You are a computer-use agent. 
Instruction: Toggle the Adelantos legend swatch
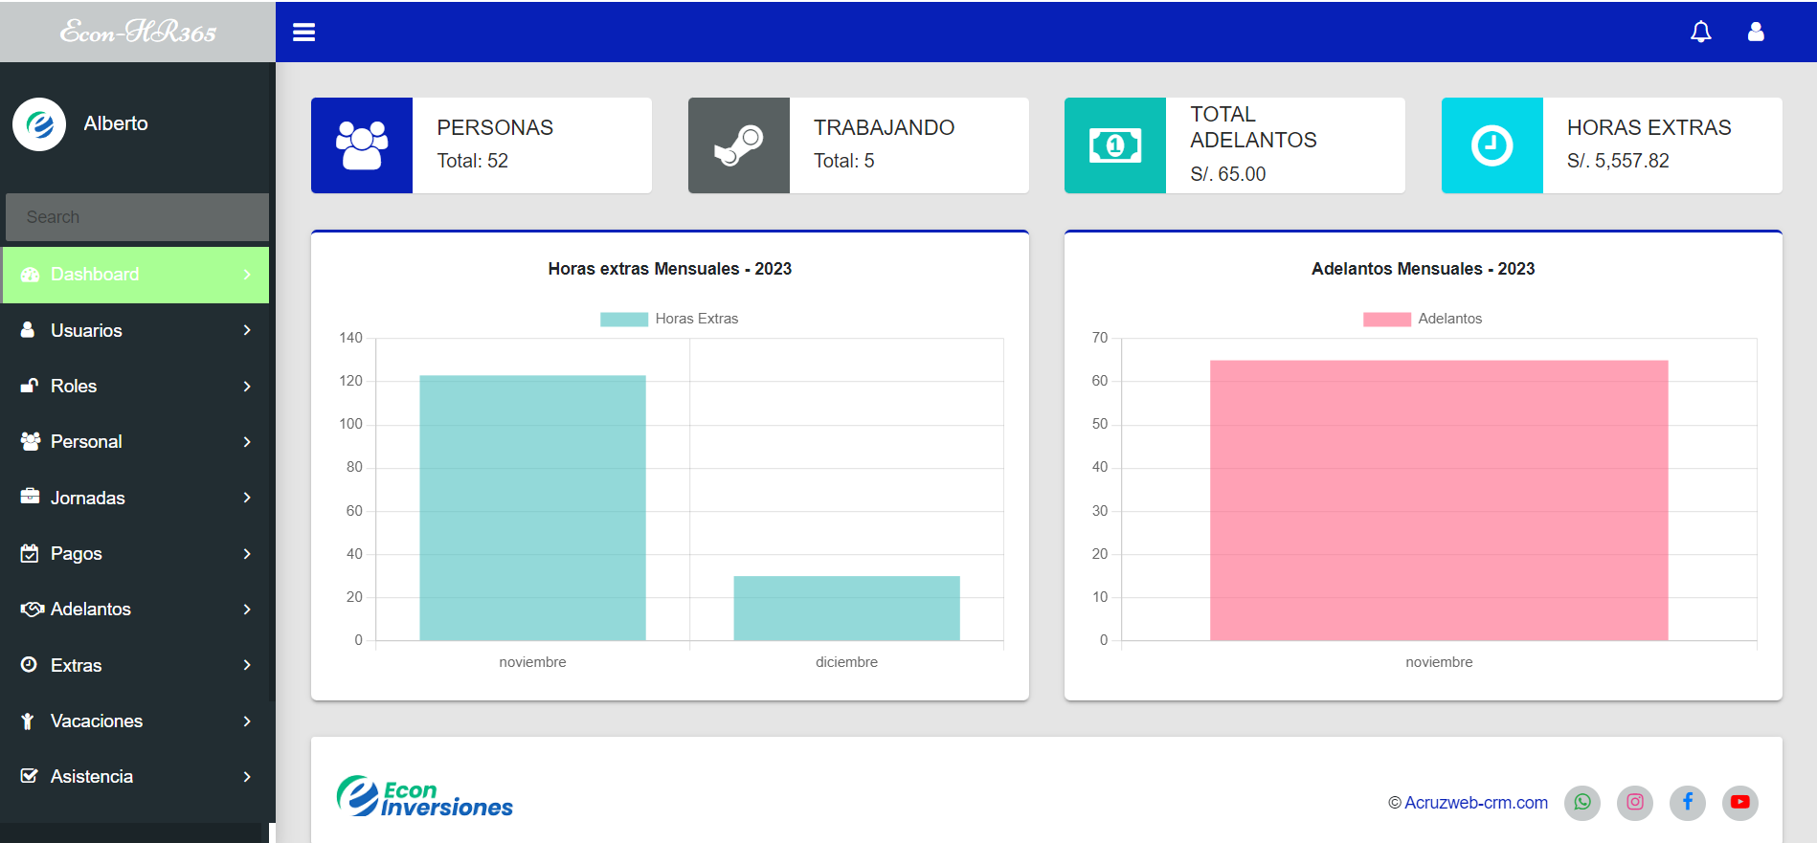pos(1387,319)
